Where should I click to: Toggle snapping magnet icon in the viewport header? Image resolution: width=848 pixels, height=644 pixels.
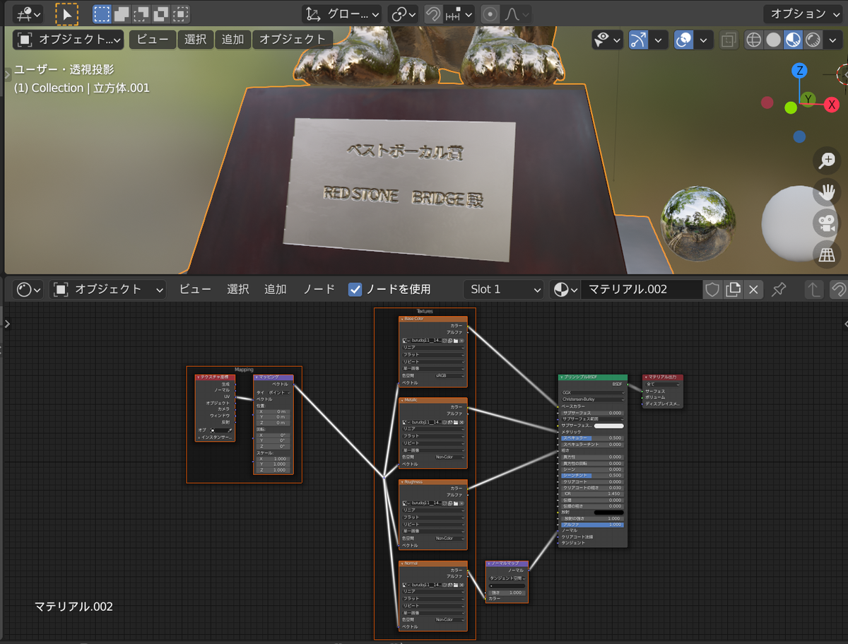tap(433, 13)
